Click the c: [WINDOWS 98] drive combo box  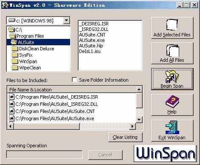point(38,21)
